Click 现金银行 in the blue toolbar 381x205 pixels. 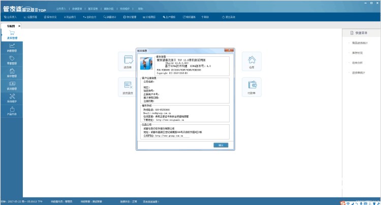point(70,17)
